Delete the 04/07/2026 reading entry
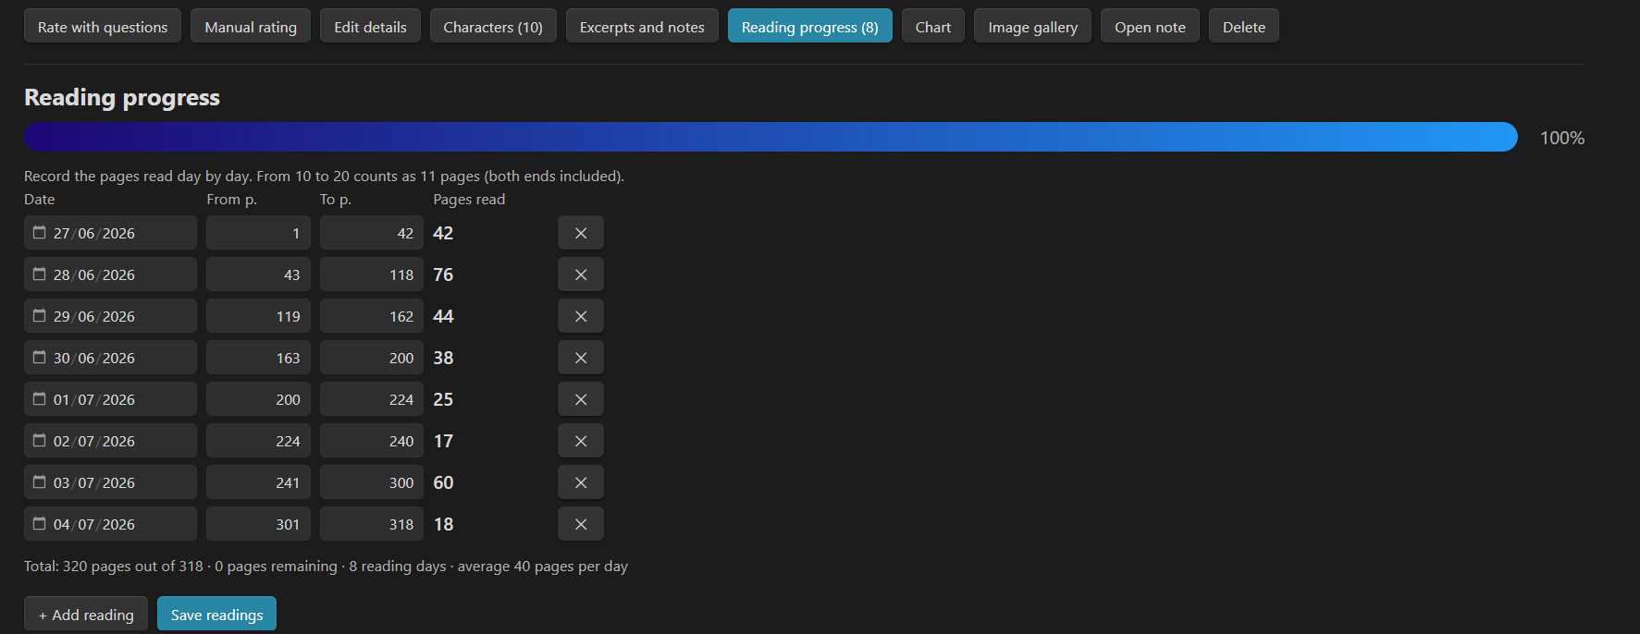Screen dimensions: 1640x634 [581, 524]
